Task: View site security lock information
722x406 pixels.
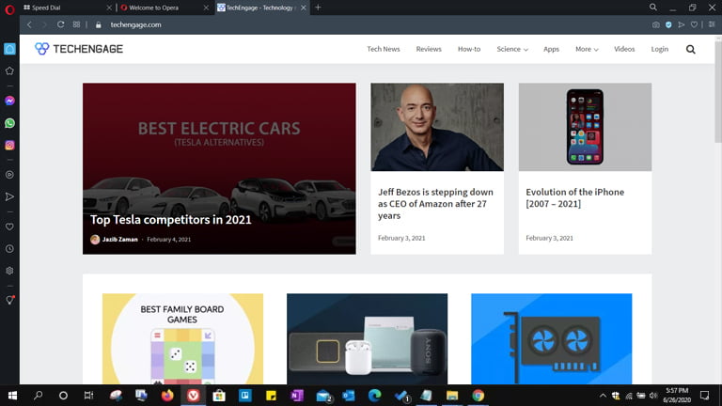Action: [98, 24]
